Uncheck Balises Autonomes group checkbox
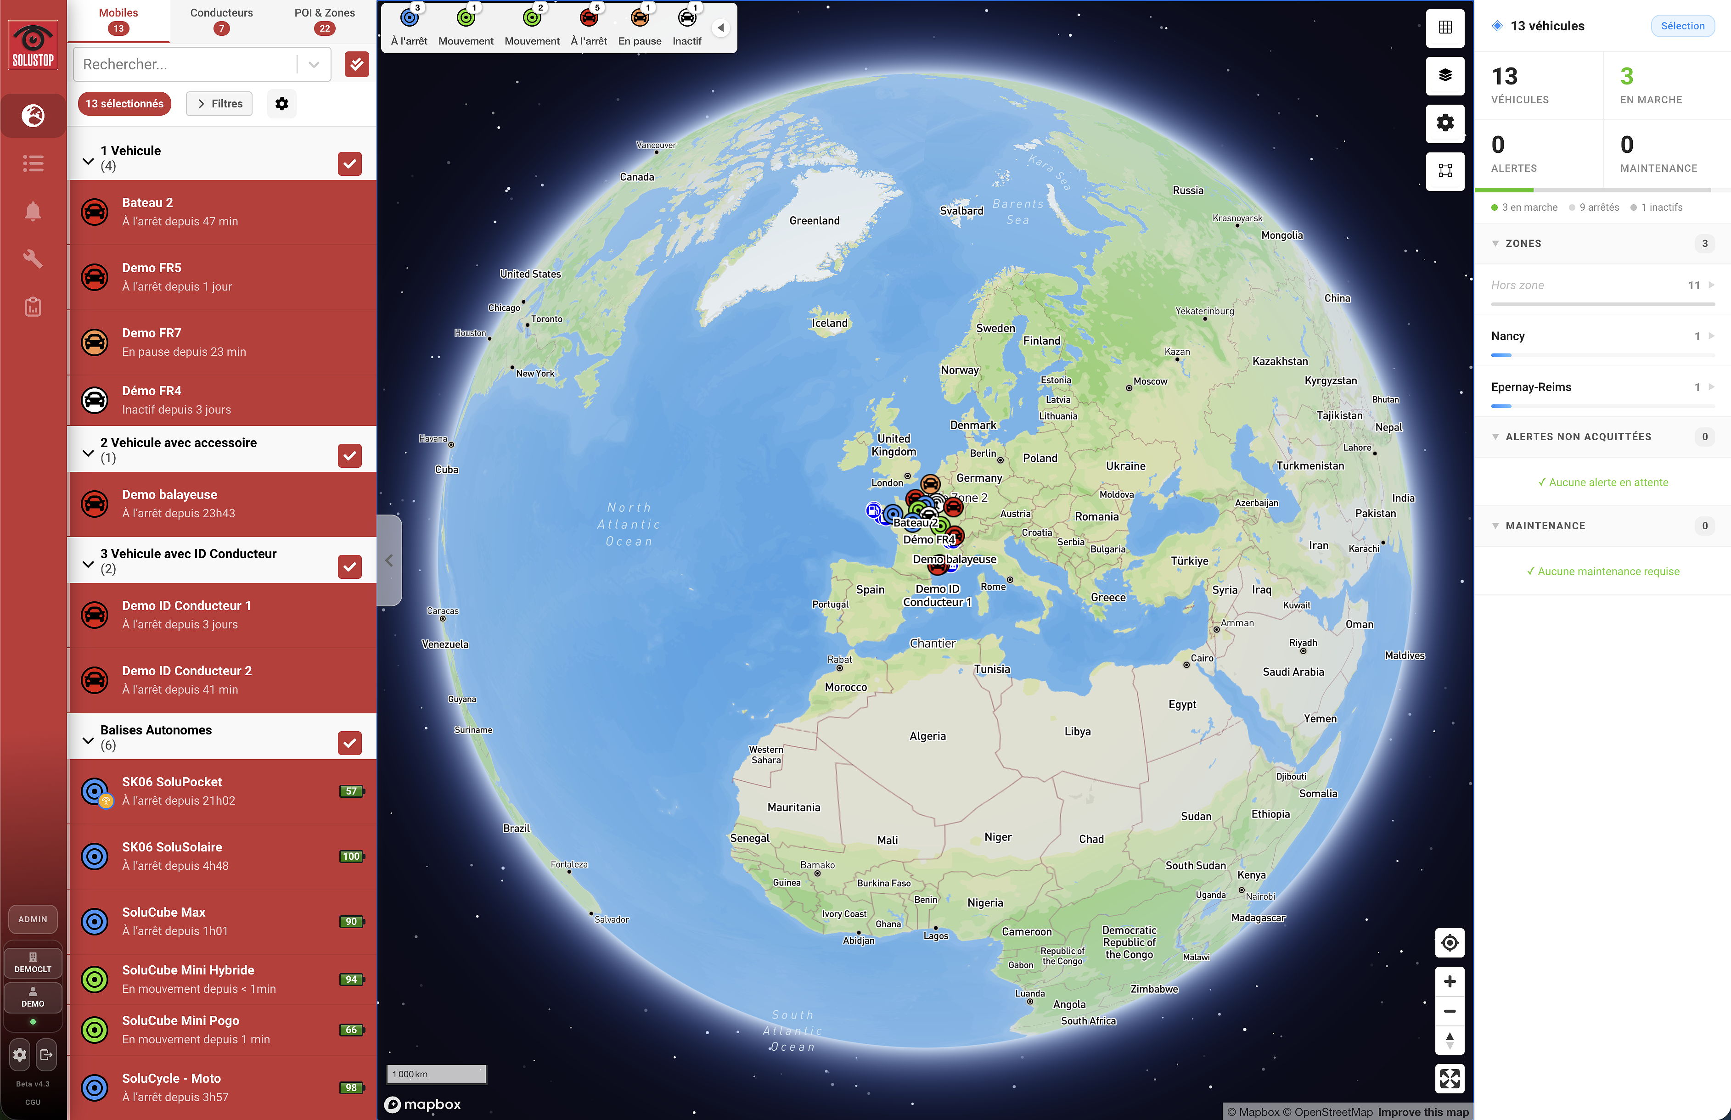The width and height of the screenshot is (1731, 1120). point(350,743)
